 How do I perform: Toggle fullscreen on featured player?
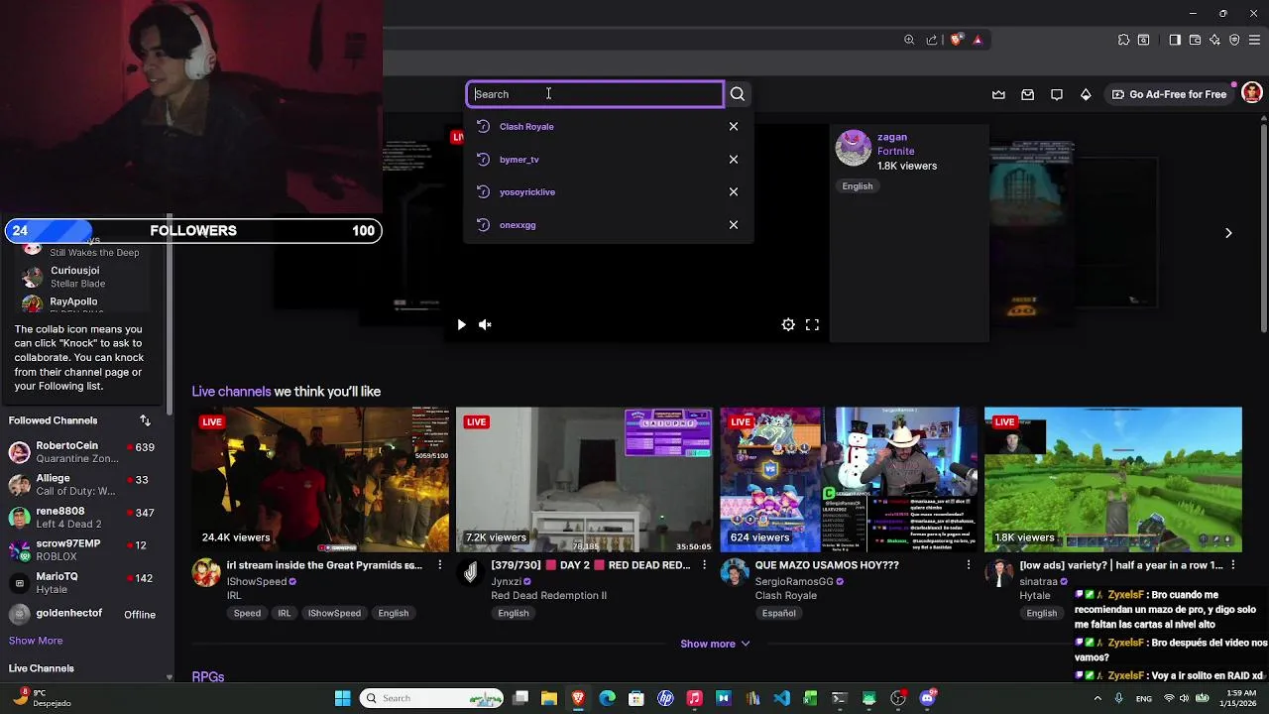pyautogui.click(x=812, y=324)
